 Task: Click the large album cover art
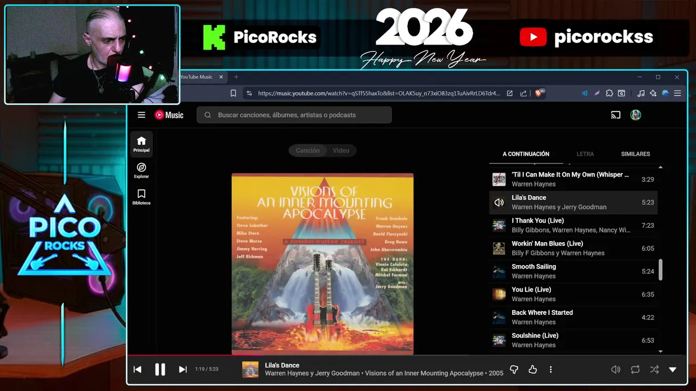pyautogui.click(x=322, y=263)
